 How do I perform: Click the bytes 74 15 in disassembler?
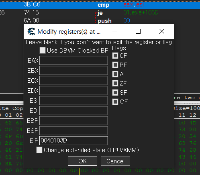31,12
